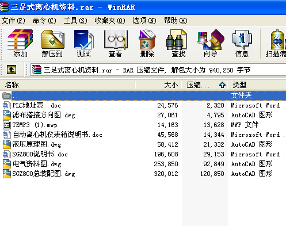The image size is (286, 226).
Task: Select file name SGZ800说明书.doc
Action: pyautogui.click(x=40, y=154)
